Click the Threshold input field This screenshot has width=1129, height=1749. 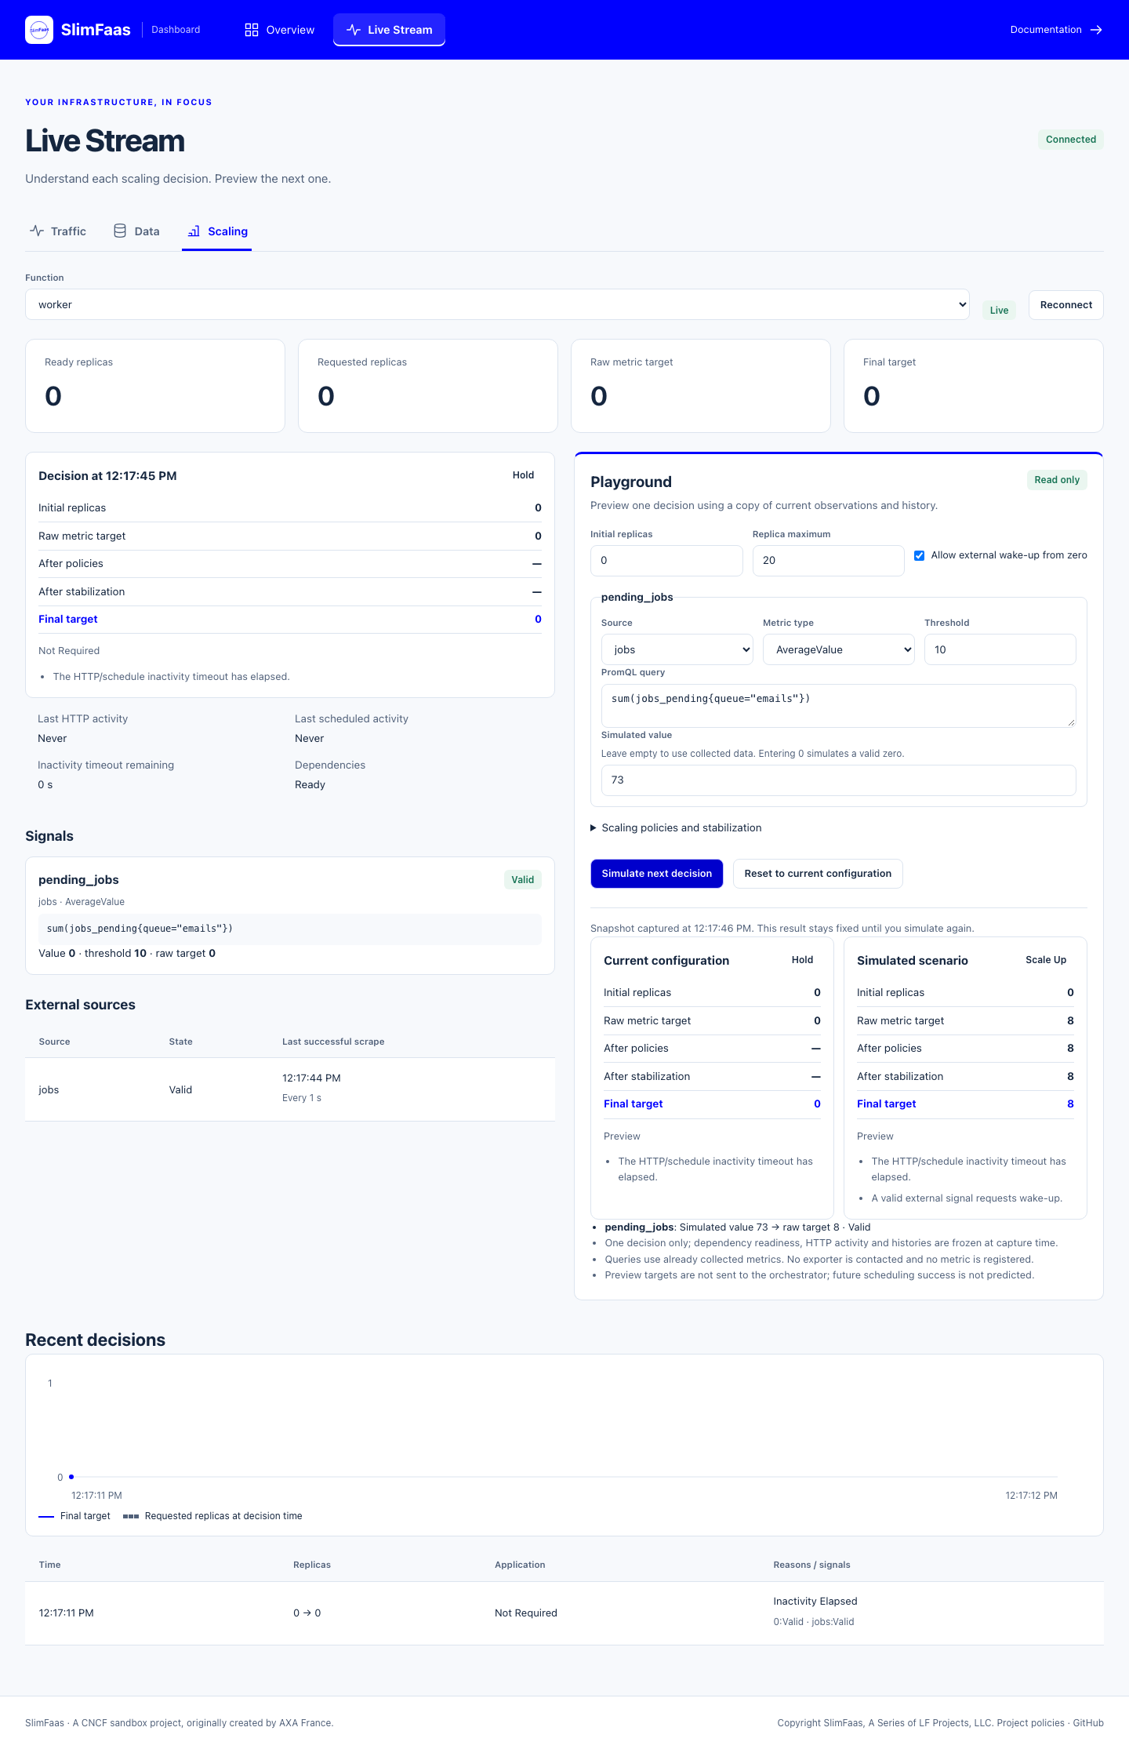[1000, 649]
